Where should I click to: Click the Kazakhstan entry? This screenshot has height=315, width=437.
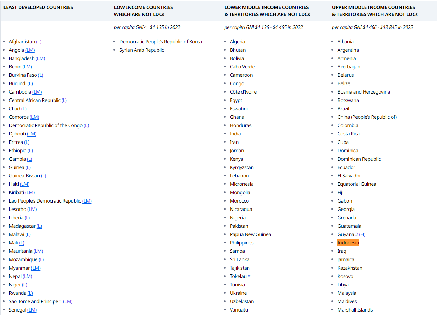click(350, 268)
